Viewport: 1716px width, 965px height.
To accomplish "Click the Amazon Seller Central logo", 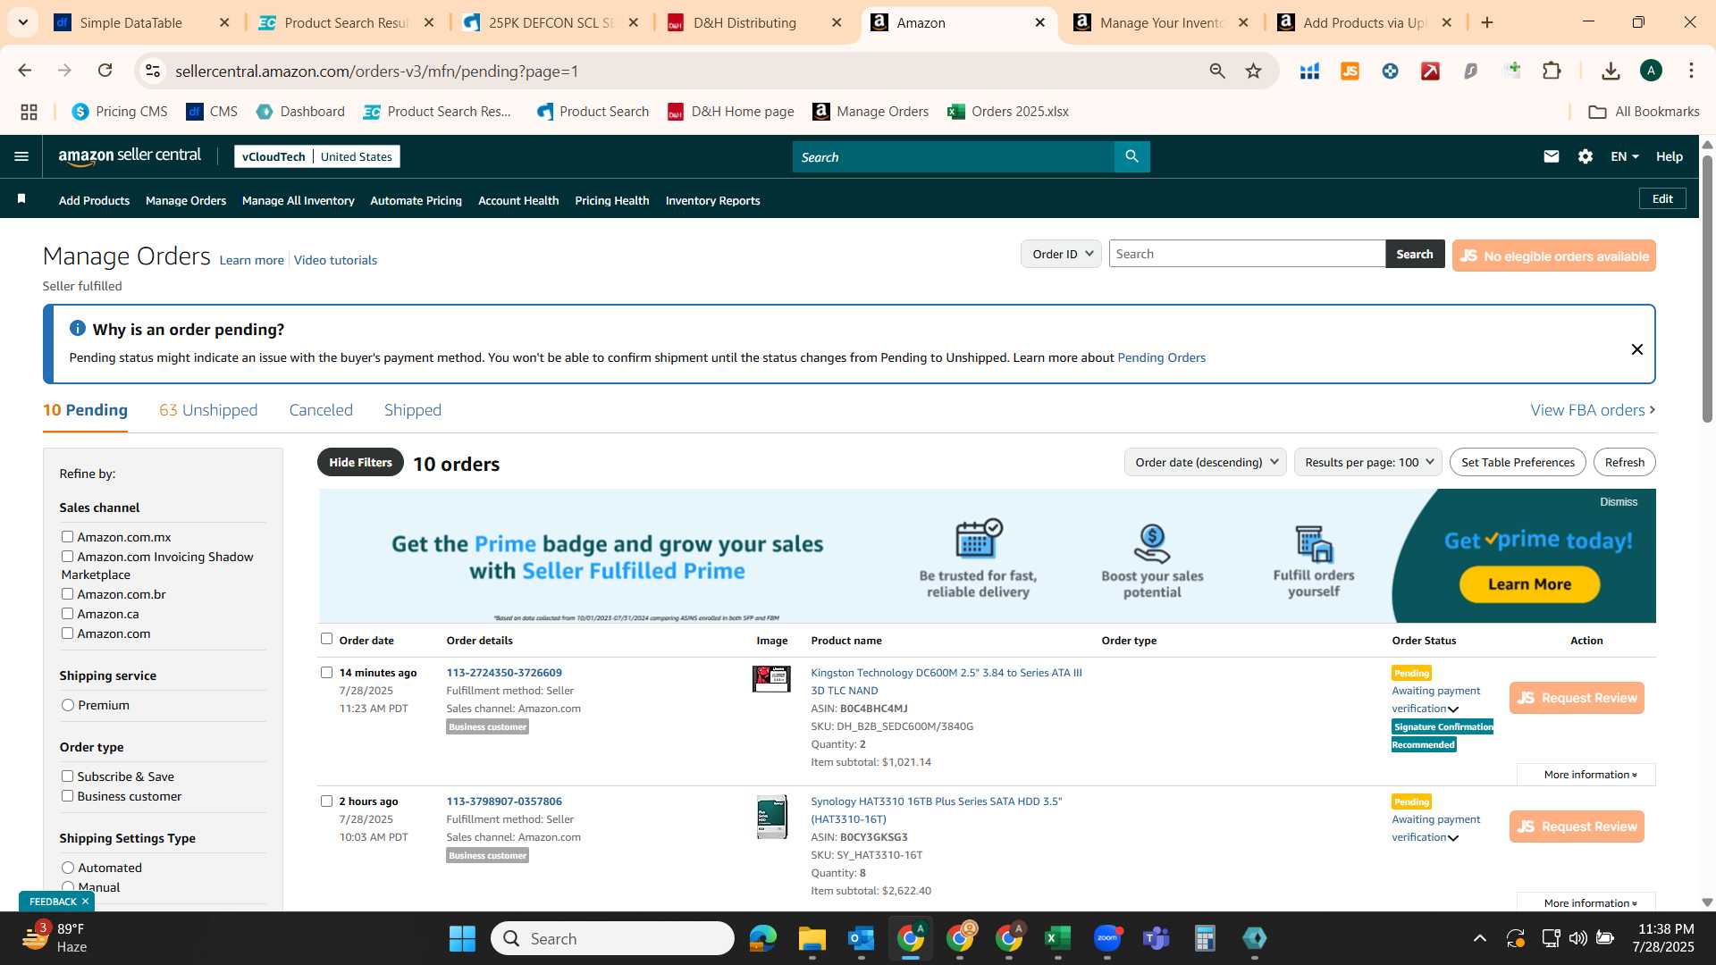I will (x=130, y=156).
